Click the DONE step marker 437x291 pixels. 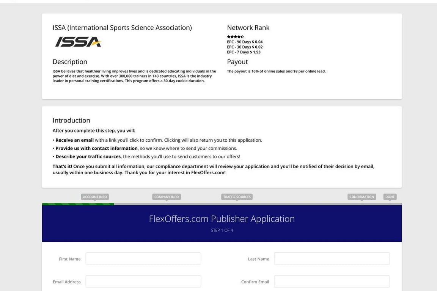(x=390, y=196)
